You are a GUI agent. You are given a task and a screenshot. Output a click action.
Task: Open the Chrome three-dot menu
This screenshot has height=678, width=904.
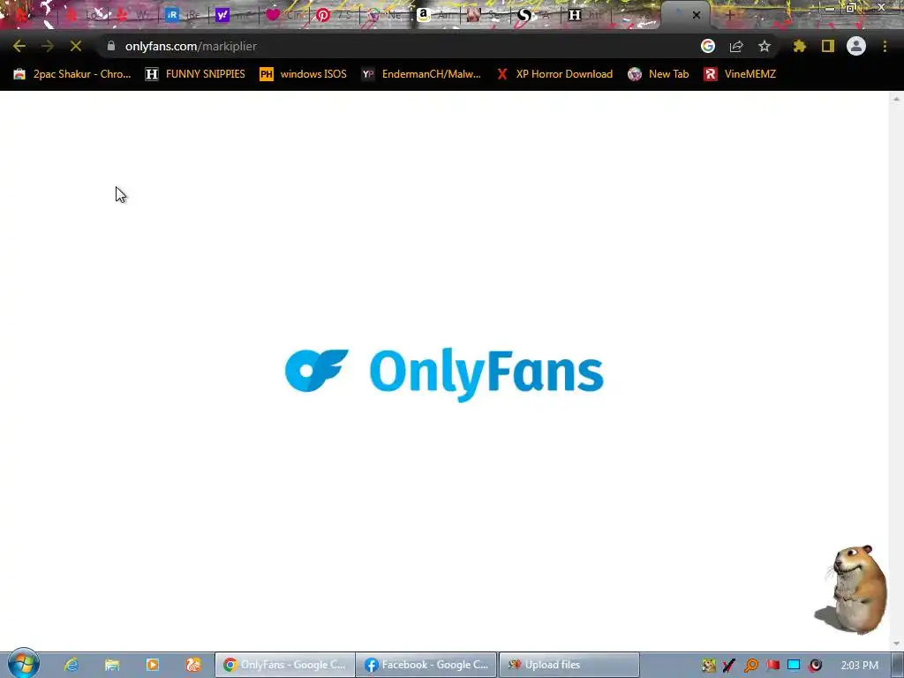tap(885, 46)
